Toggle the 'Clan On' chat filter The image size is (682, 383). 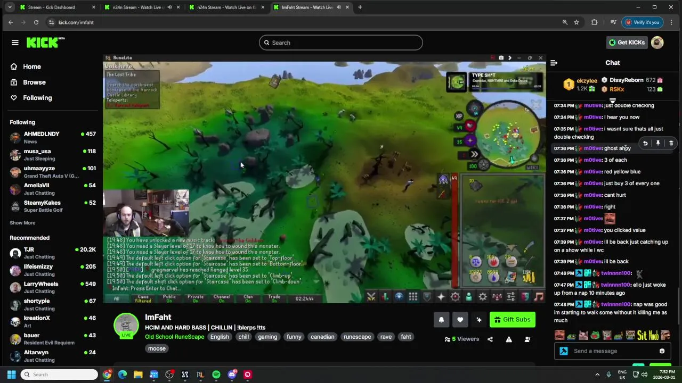pyautogui.click(x=248, y=298)
